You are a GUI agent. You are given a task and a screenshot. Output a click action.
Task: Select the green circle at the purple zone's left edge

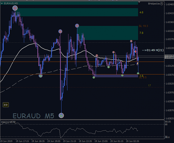click(x=94, y=77)
